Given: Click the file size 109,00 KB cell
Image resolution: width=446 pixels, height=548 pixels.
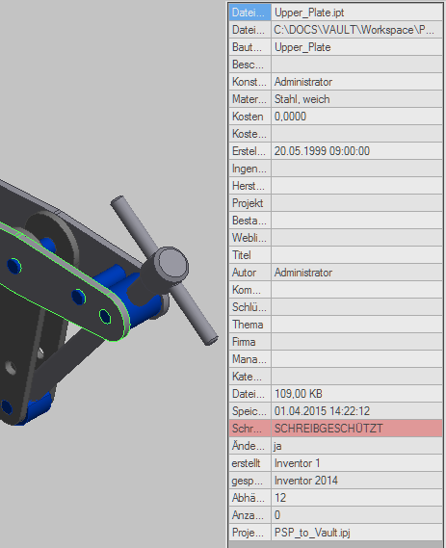Looking at the screenshot, I should coord(356,394).
